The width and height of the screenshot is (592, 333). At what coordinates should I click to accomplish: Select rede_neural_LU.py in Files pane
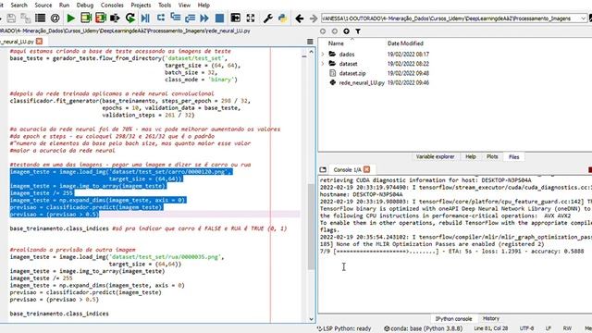coord(362,82)
